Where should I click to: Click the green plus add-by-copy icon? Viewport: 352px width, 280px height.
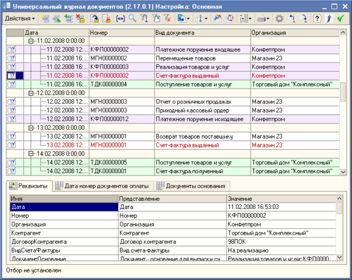click(x=68, y=19)
